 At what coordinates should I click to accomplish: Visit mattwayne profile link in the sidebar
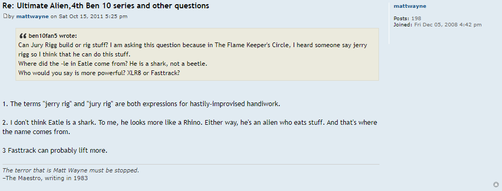click(410, 6)
